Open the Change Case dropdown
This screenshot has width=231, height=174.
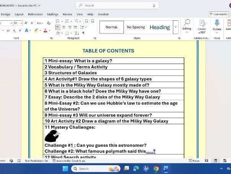pos(40,23)
